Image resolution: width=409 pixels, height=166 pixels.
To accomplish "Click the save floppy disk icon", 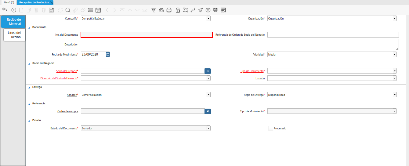I will pos(52,10).
